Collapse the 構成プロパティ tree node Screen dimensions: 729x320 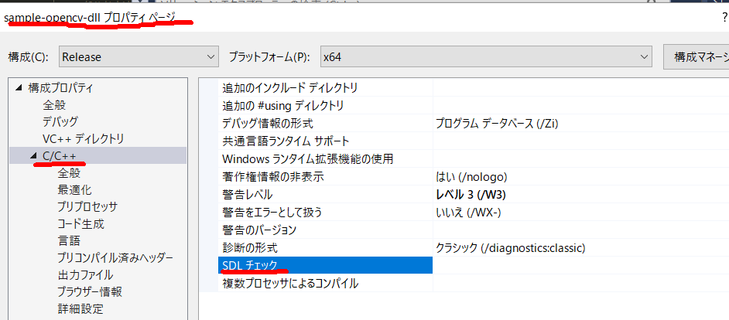(18, 87)
